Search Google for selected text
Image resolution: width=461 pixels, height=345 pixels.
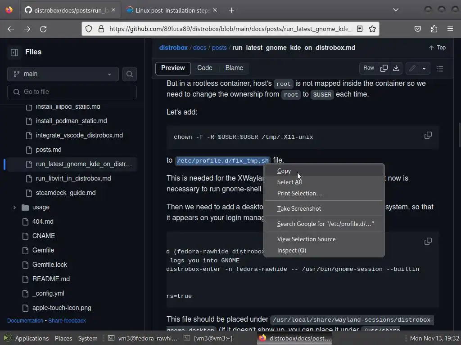[324, 224]
